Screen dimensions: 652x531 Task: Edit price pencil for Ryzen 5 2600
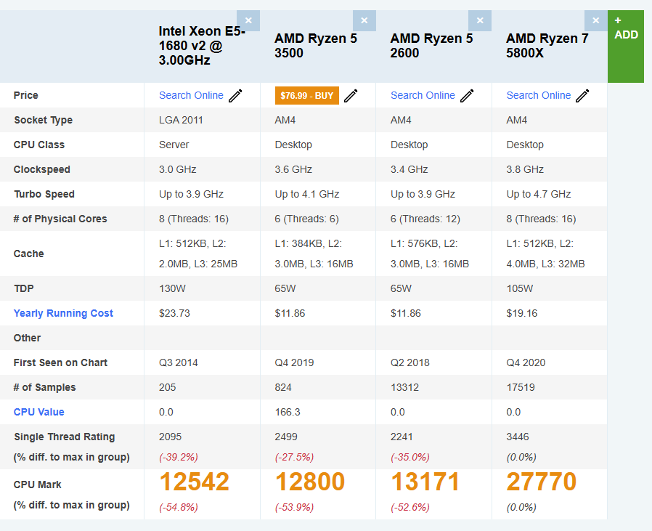[x=467, y=96]
